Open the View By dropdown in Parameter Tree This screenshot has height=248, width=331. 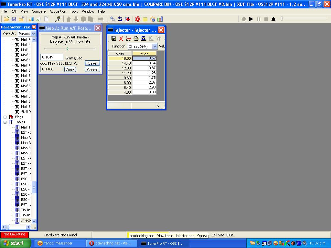pyautogui.click(x=33, y=34)
